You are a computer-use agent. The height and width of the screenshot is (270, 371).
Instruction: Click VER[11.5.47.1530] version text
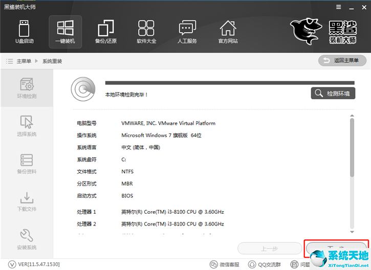39,264
